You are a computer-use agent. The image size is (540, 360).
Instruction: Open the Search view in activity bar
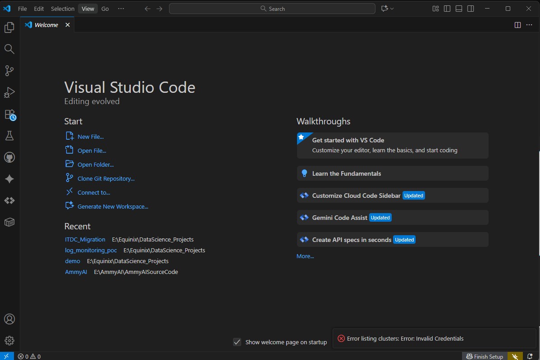point(9,49)
